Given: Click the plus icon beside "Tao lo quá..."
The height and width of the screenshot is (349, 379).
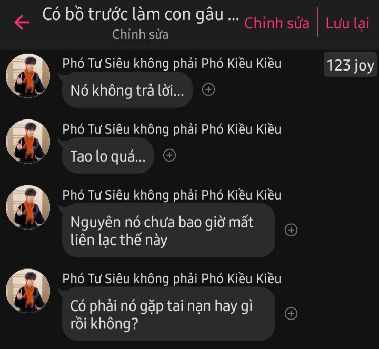Looking at the screenshot, I should click(169, 155).
